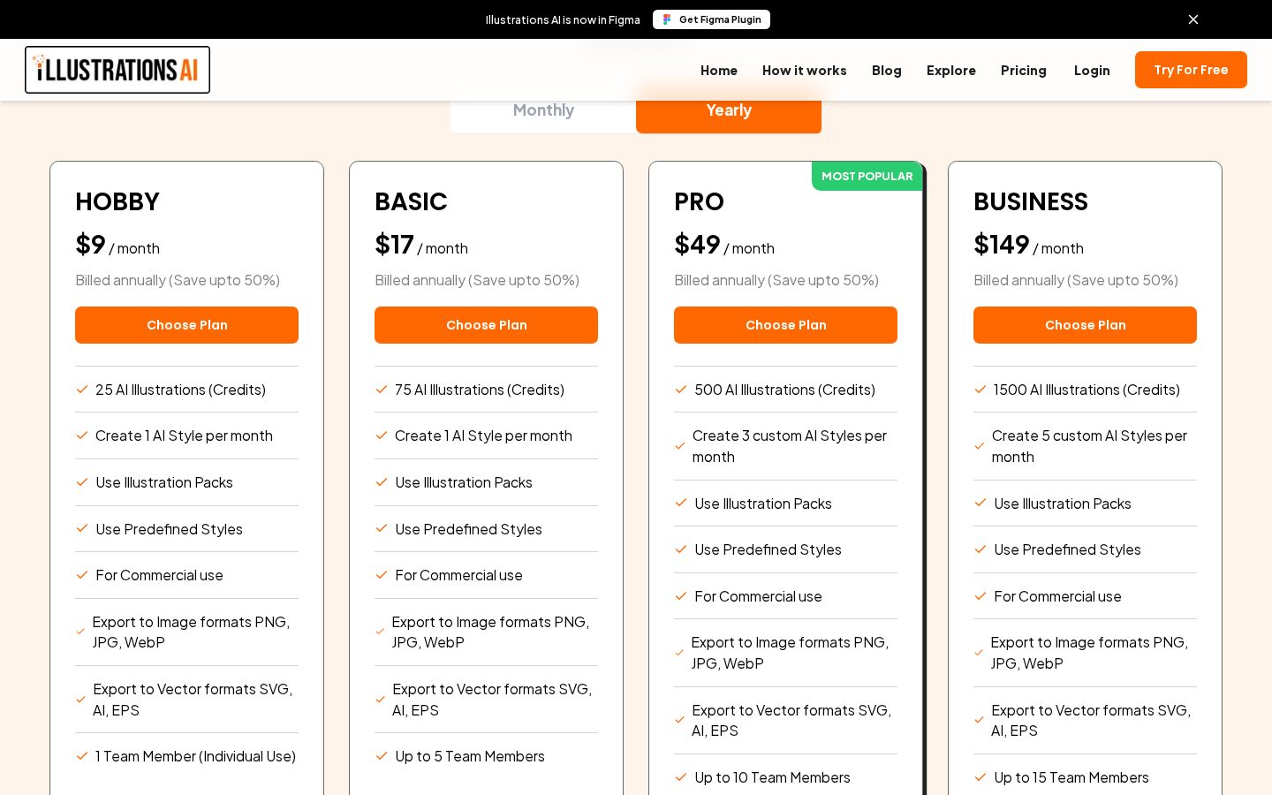
Task: Click the $9 / month Hobby price
Action: point(117,245)
